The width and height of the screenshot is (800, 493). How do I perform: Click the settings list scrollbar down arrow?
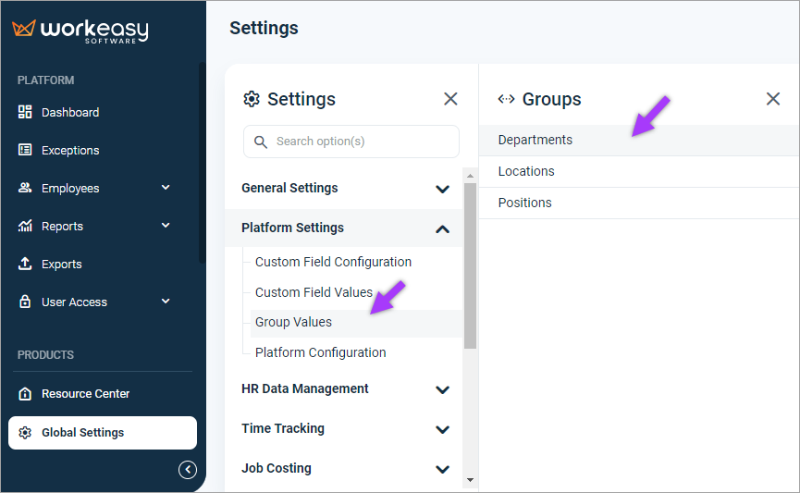471,480
